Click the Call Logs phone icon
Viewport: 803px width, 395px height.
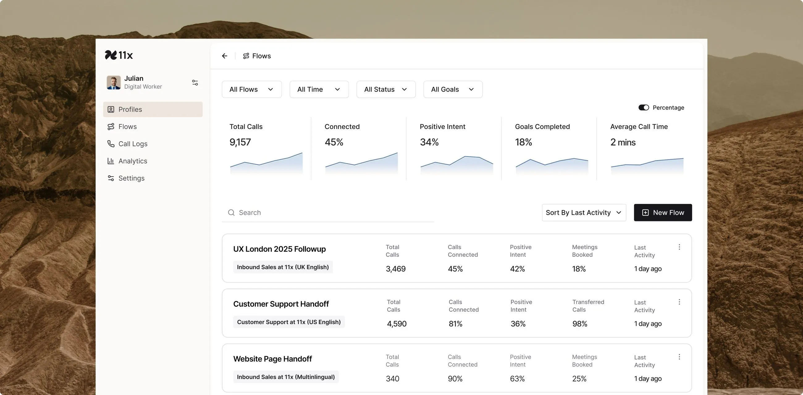coord(111,143)
